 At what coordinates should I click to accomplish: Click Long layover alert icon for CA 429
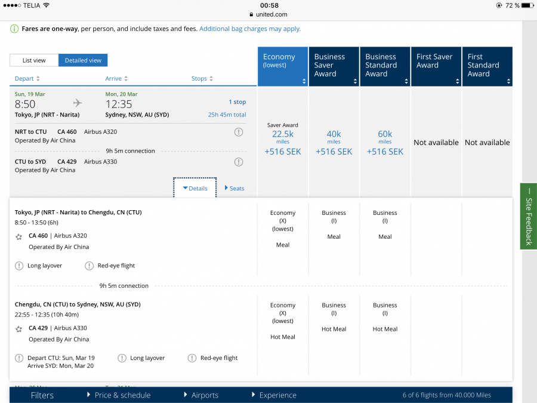[122, 358]
